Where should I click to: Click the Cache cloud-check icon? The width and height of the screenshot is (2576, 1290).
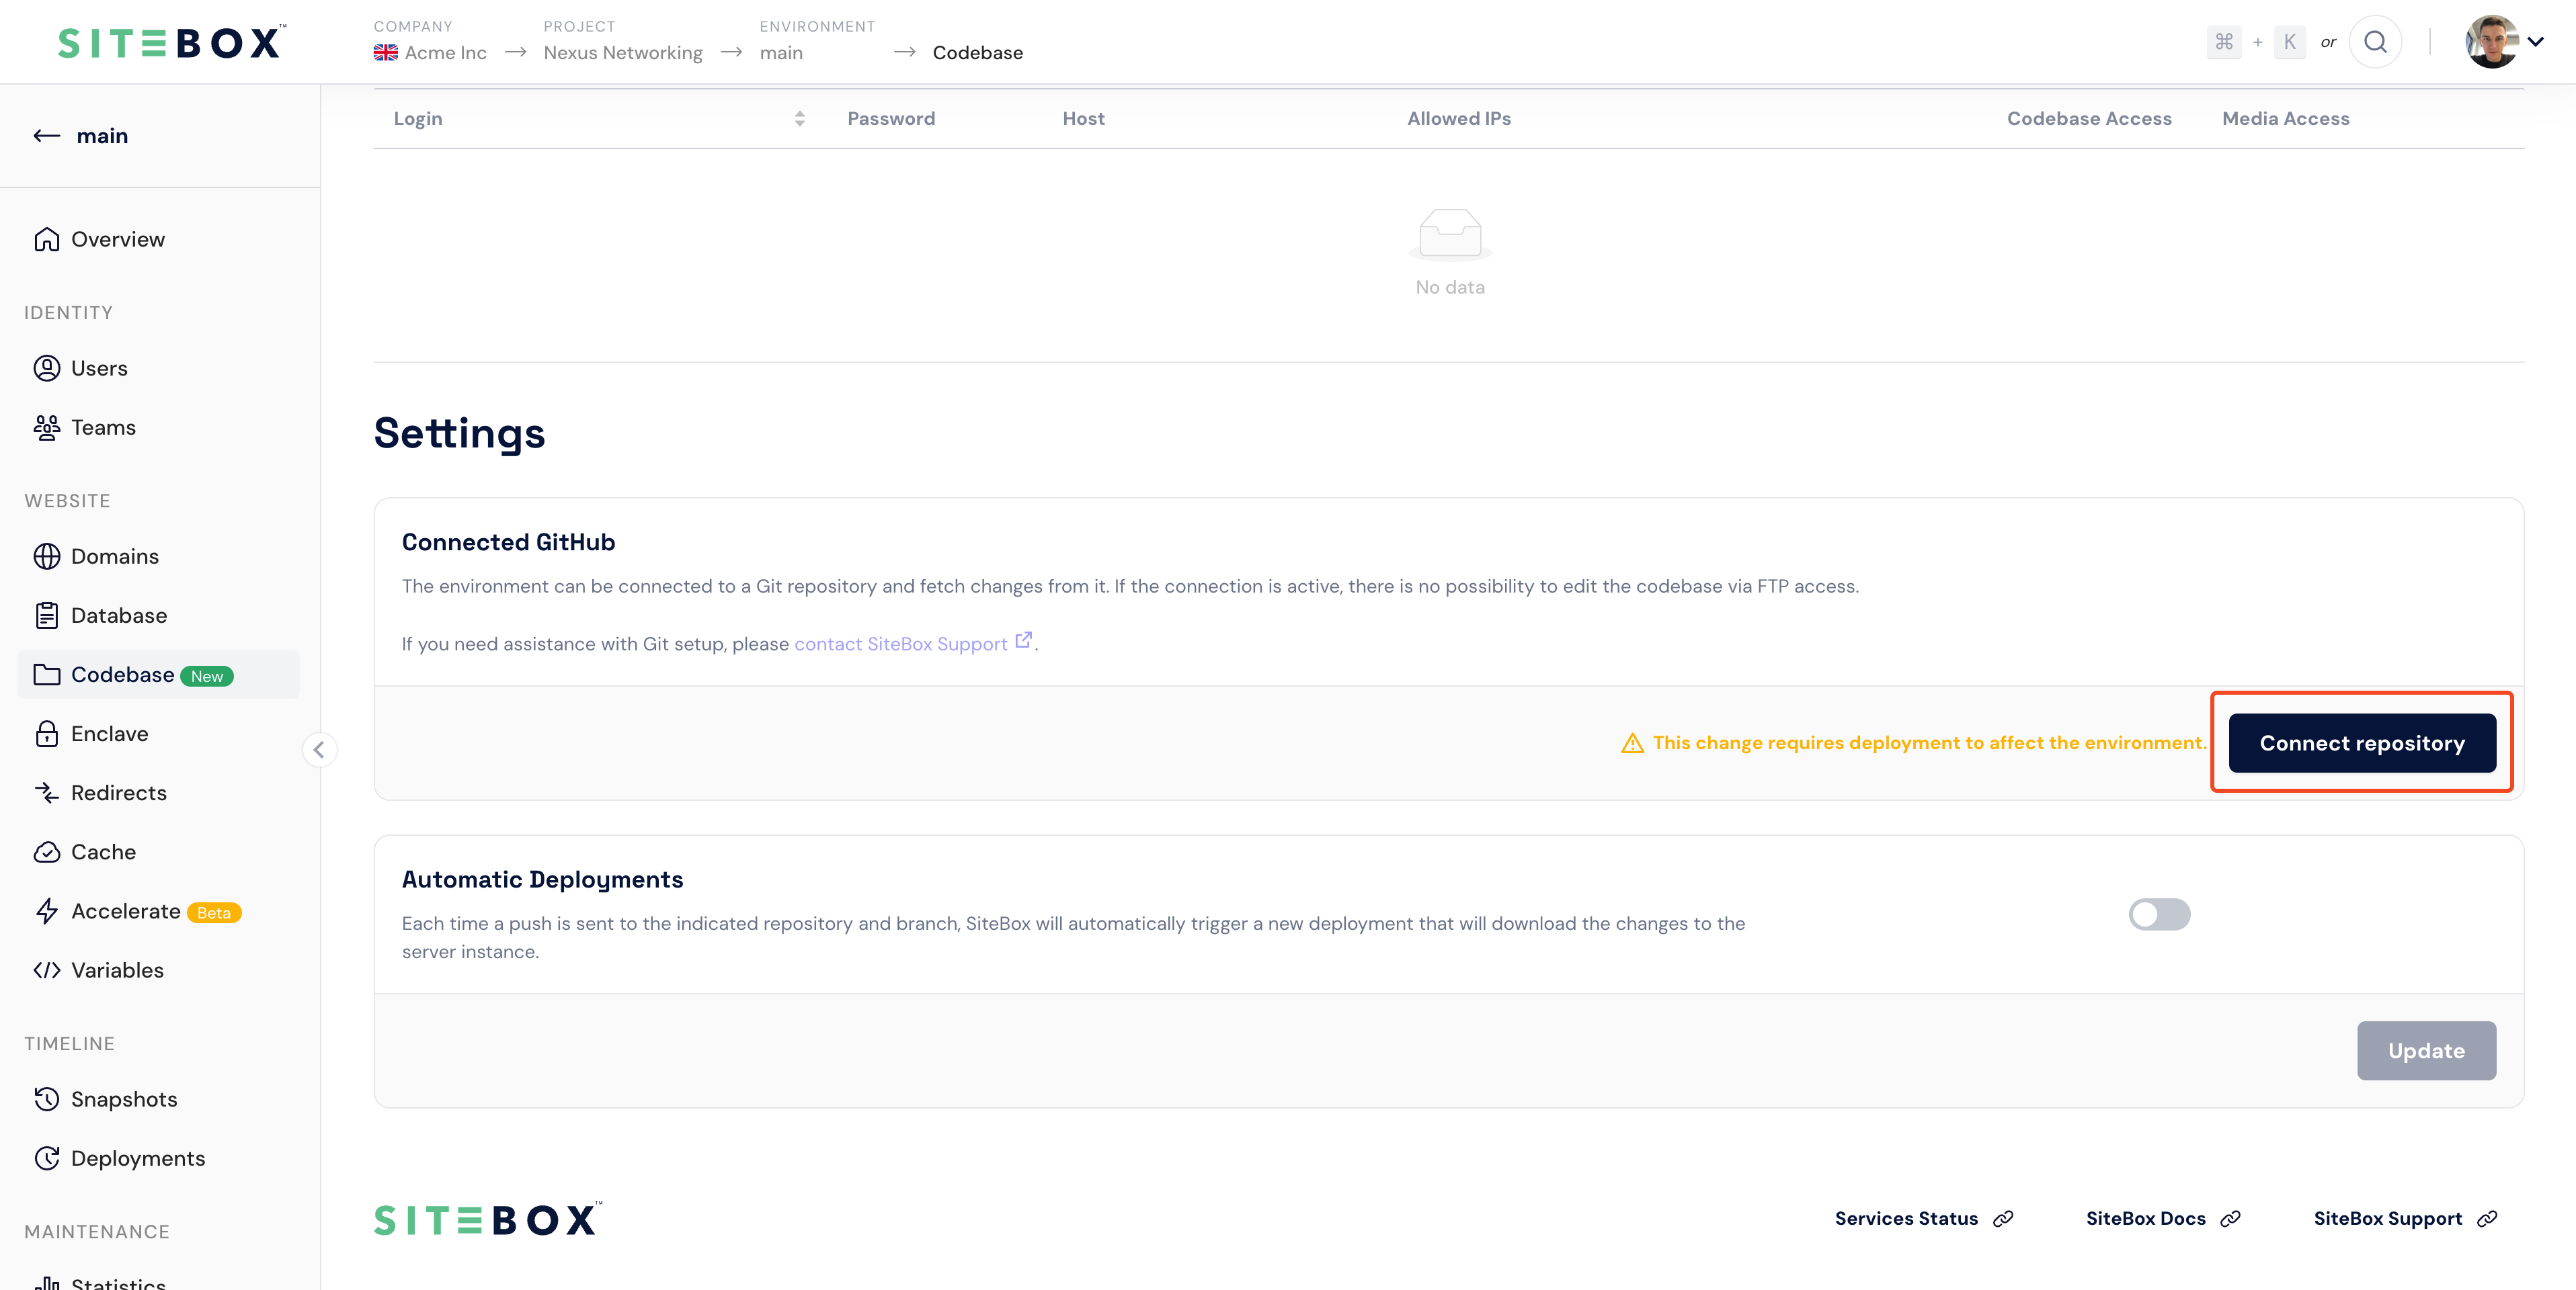click(x=47, y=853)
